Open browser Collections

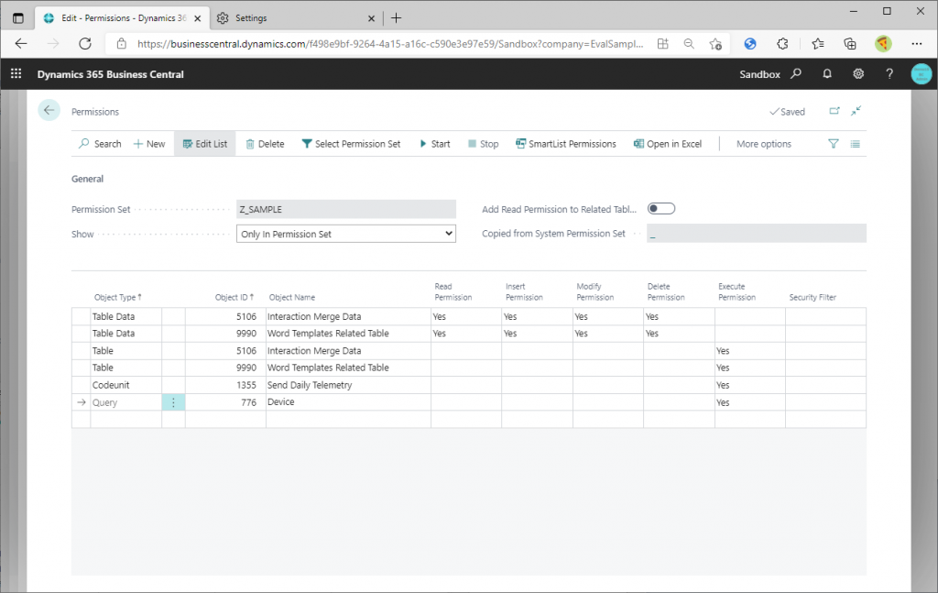click(x=849, y=44)
